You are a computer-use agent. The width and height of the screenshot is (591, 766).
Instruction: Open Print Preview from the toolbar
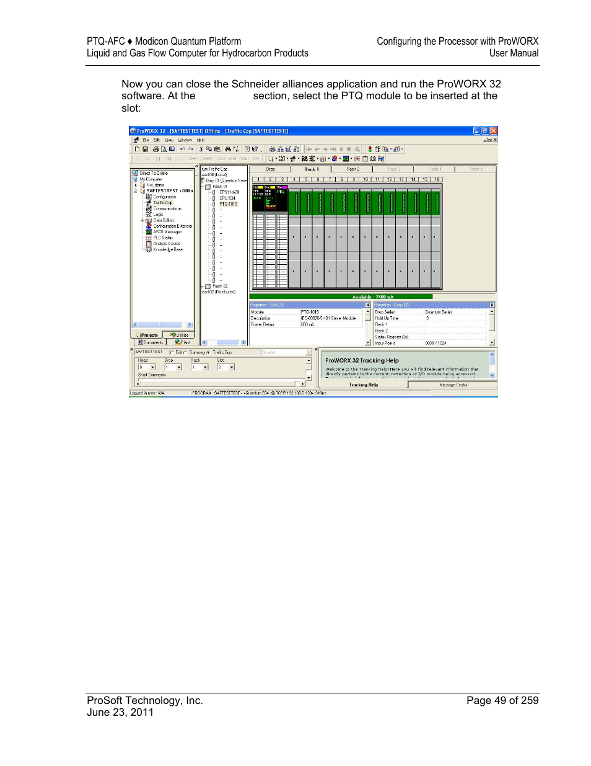pos(164,149)
